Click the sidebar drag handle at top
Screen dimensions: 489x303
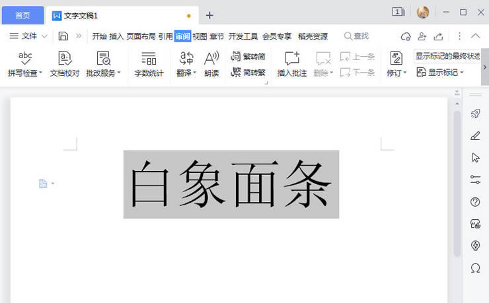tap(475, 94)
